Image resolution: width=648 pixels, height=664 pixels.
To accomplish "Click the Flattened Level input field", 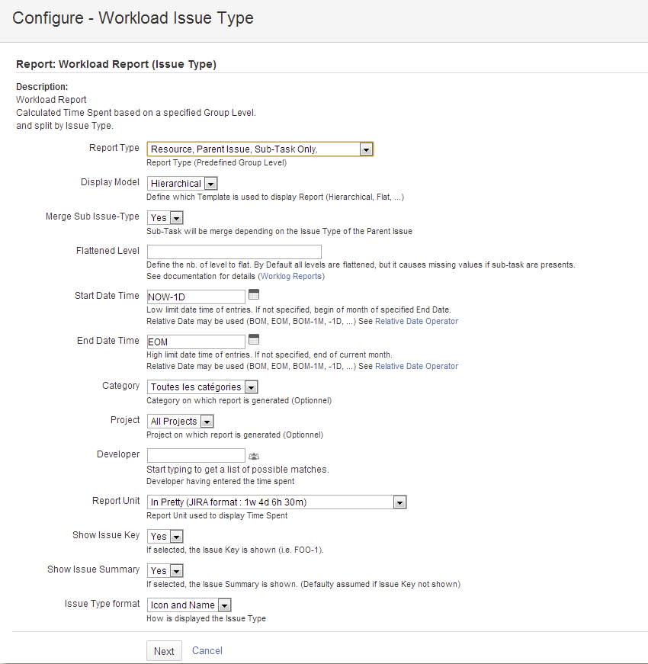I will [234, 252].
